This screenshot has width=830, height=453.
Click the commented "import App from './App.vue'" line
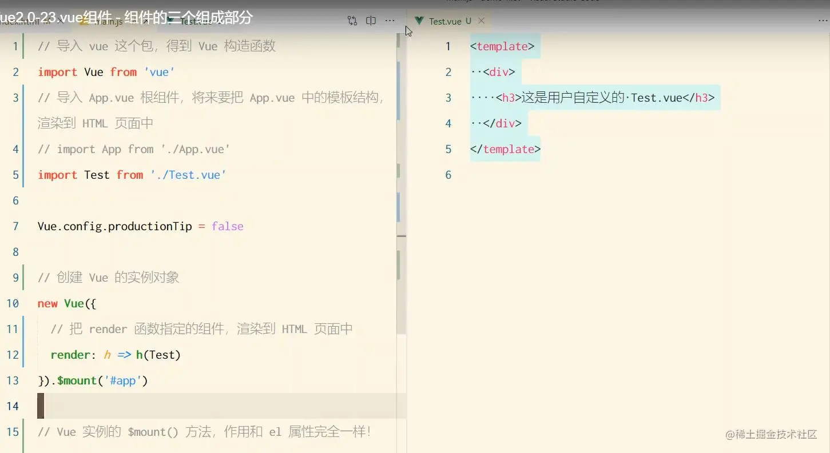pyautogui.click(x=134, y=149)
